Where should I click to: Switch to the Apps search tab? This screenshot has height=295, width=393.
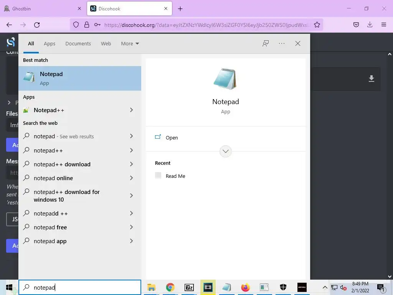coord(50,43)
